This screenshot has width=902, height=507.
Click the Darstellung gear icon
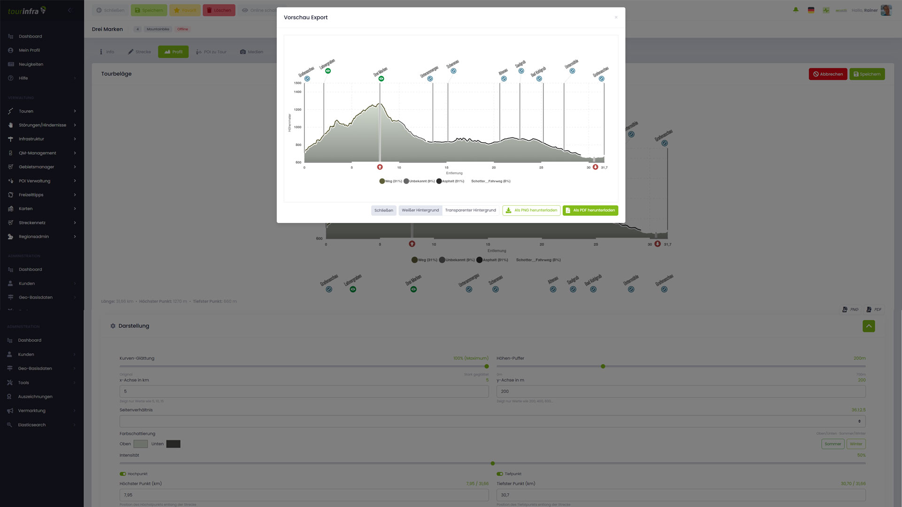tap(113, 326)
